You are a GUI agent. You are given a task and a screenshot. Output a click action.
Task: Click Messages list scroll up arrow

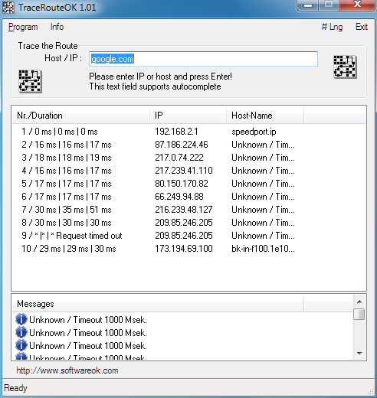(359, 302)
